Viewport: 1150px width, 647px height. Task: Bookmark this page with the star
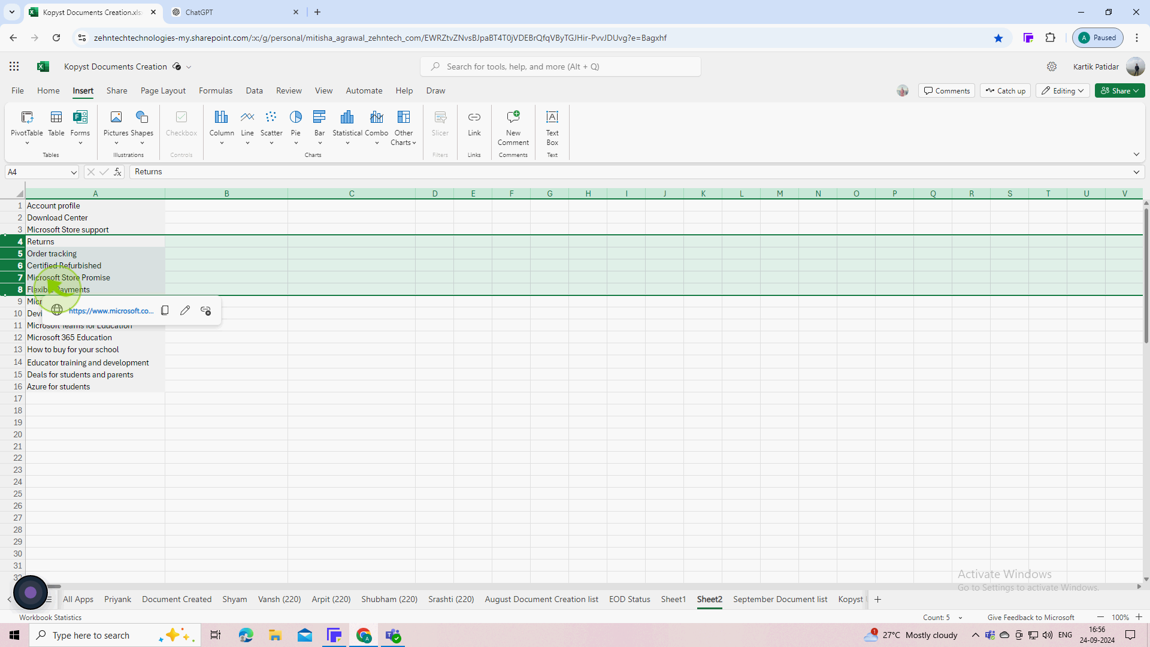998,38
